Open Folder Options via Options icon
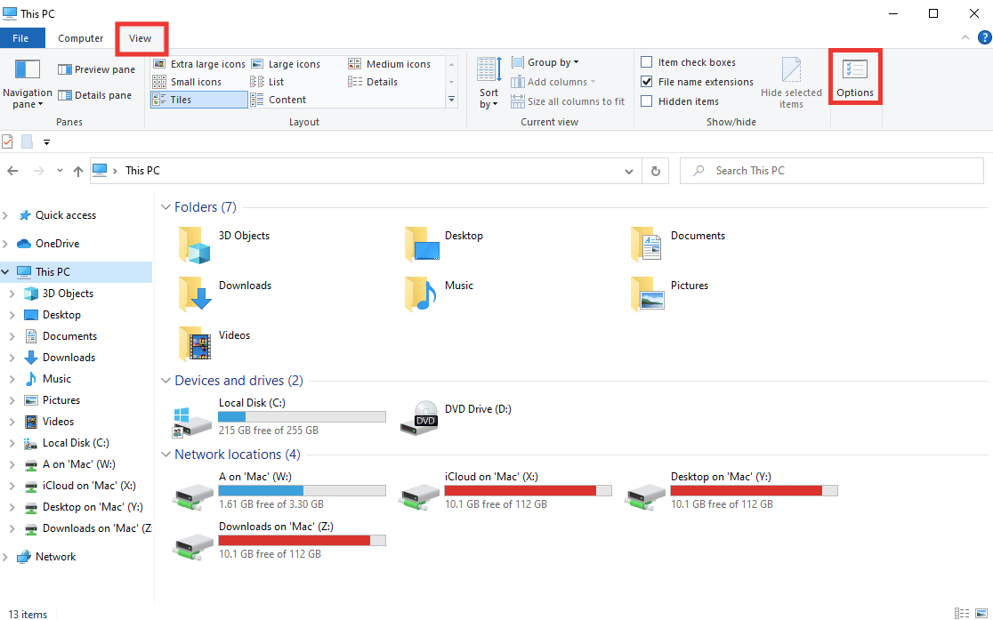 pos(854,79)
